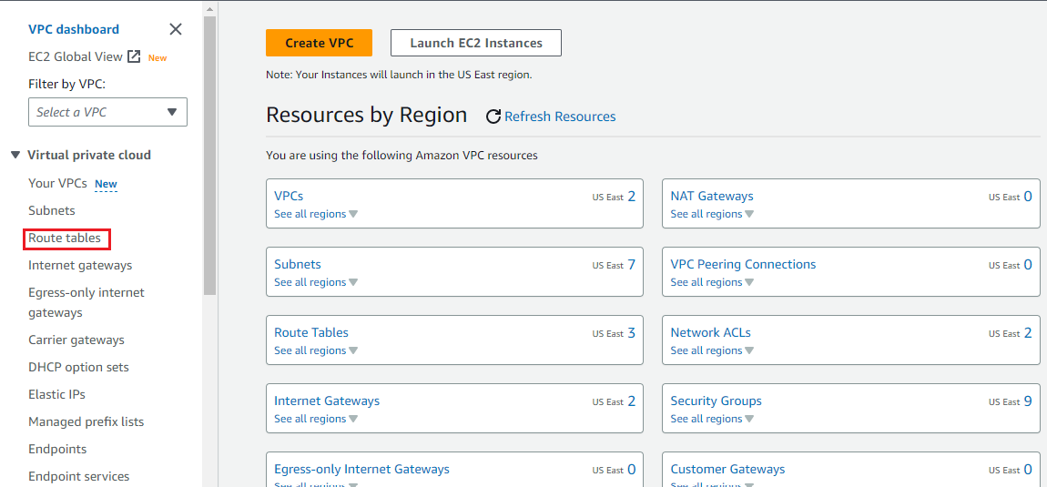Click the New badge next to Your VPCs
This screenshot has width=1047, height=487.
click(x=107, y=185)
